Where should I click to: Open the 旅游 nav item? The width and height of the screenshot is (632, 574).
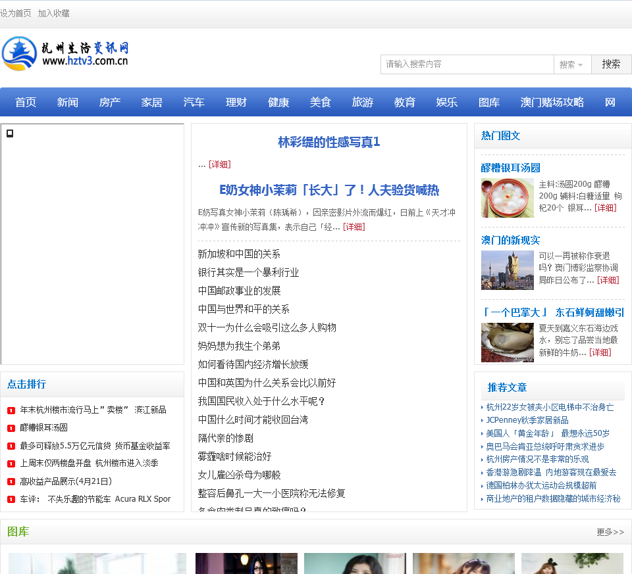(363, 102)
